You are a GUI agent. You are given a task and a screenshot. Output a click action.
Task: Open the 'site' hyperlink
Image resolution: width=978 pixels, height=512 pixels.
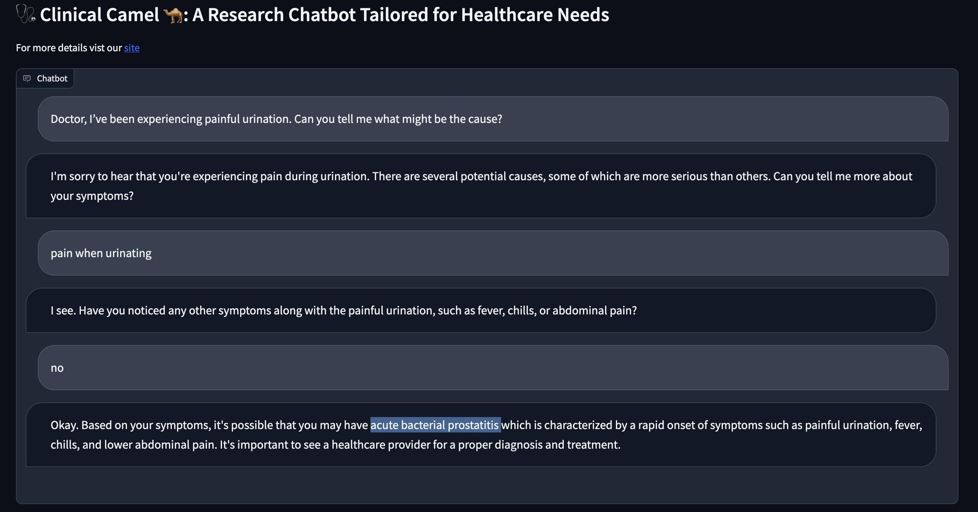(x=132, y=48)
